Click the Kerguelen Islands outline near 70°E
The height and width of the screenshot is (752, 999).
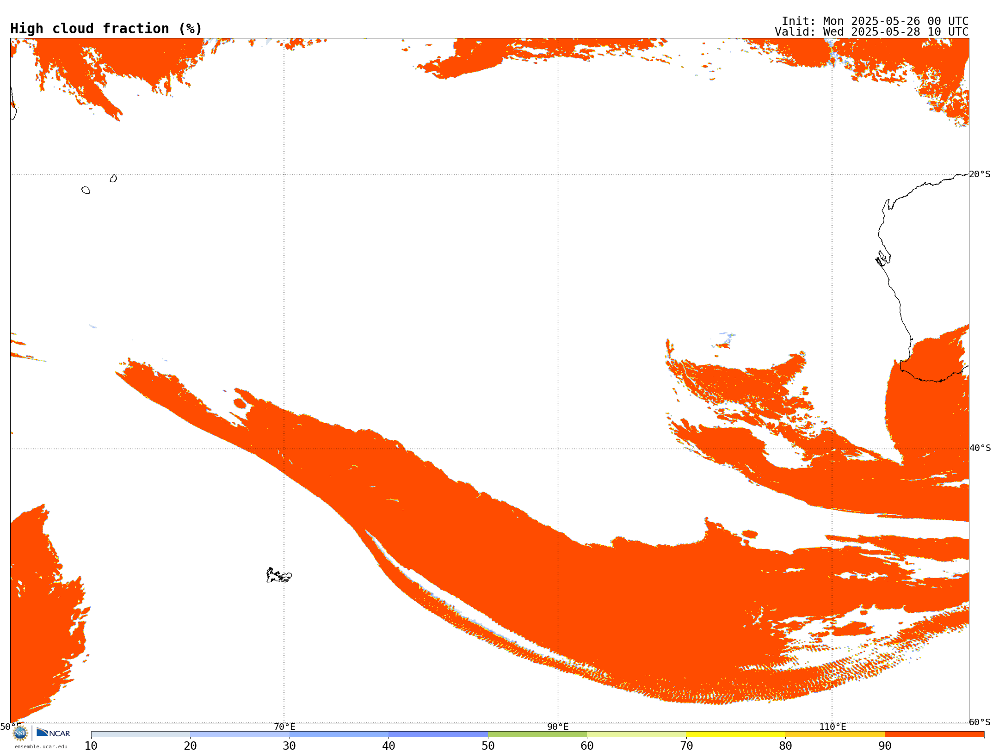pos(279,575)
